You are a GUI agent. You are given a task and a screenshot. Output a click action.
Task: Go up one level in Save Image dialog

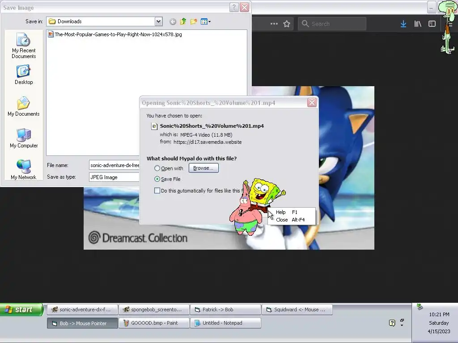pyautogui.click(x=183, y=21)
